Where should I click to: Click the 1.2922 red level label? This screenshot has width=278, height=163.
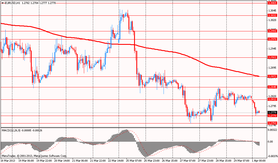[x=272, y=57]
